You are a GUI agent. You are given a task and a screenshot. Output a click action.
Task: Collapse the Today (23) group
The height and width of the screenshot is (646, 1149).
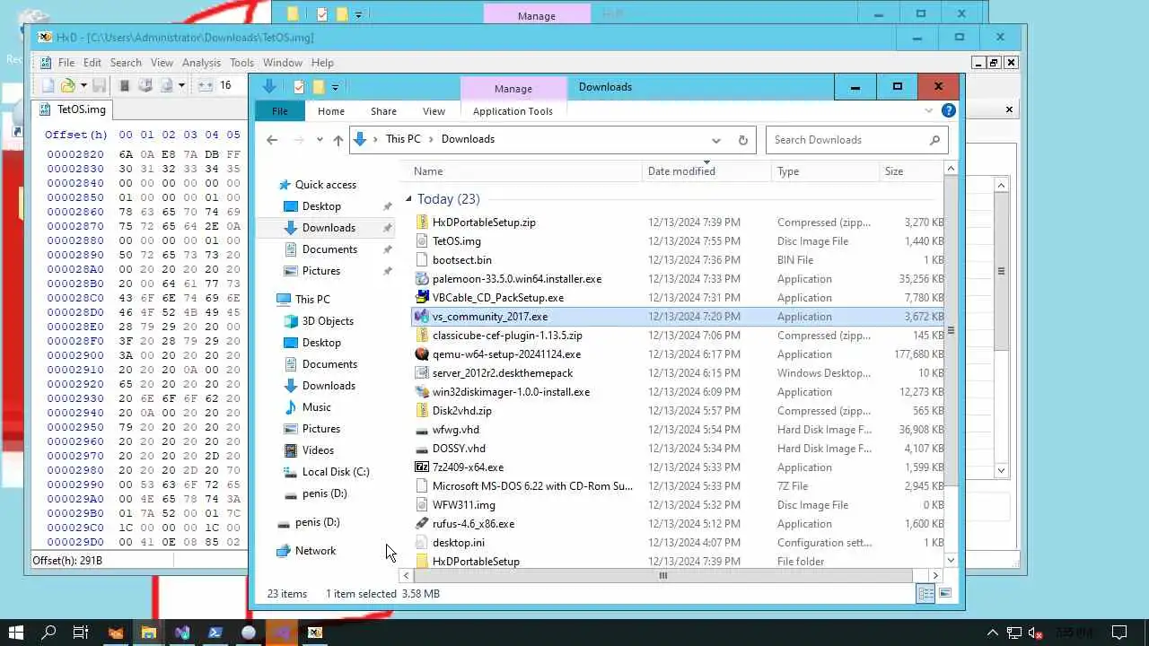tap(408, 199)
